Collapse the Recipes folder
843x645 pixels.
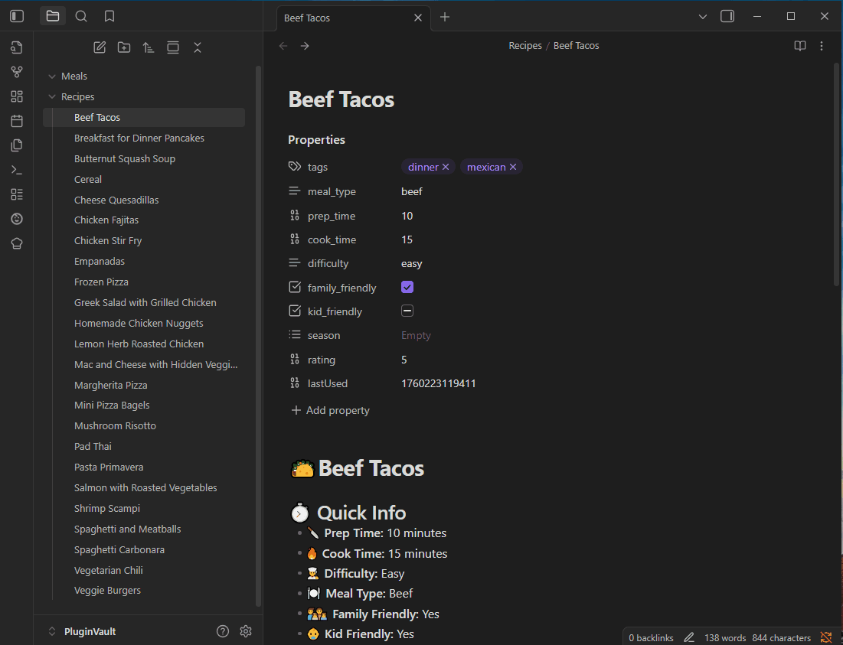coord(52,96)
